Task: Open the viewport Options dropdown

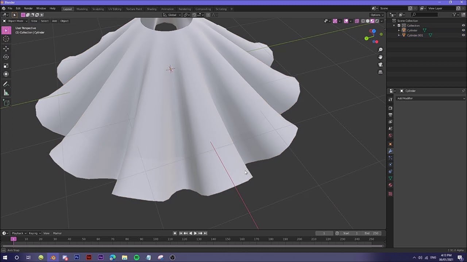Action: pyautogui.click(x=377, y=15)
